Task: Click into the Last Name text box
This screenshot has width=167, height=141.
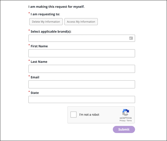Action: [81, 69]
